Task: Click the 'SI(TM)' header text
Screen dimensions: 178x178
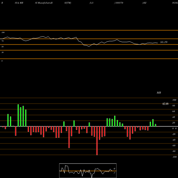Action: tap(68, 3)
